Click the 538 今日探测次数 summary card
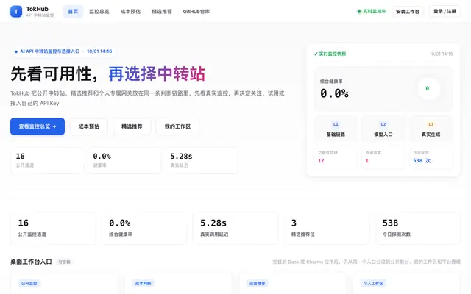 (x=418, y=229)
